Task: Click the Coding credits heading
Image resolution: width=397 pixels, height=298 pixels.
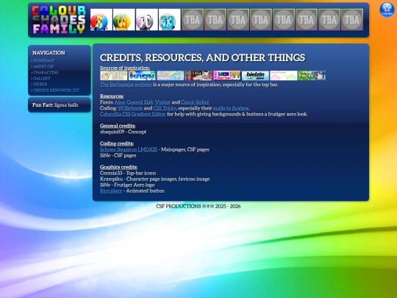Action: coord(117,143)
